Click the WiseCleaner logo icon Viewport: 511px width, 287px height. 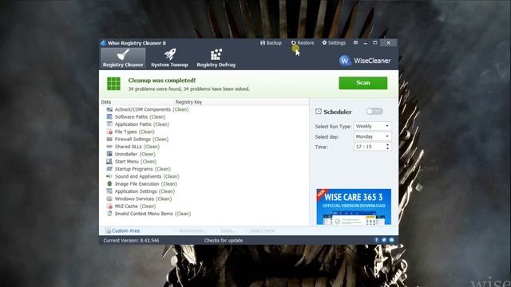345,61
